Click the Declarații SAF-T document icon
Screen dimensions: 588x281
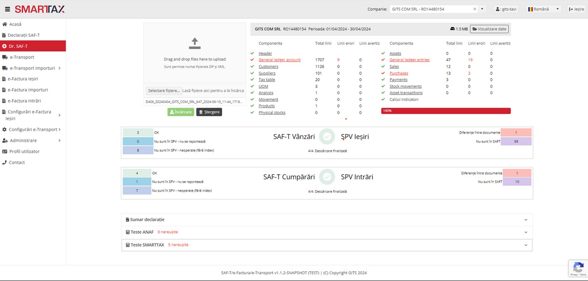[4, 35]
